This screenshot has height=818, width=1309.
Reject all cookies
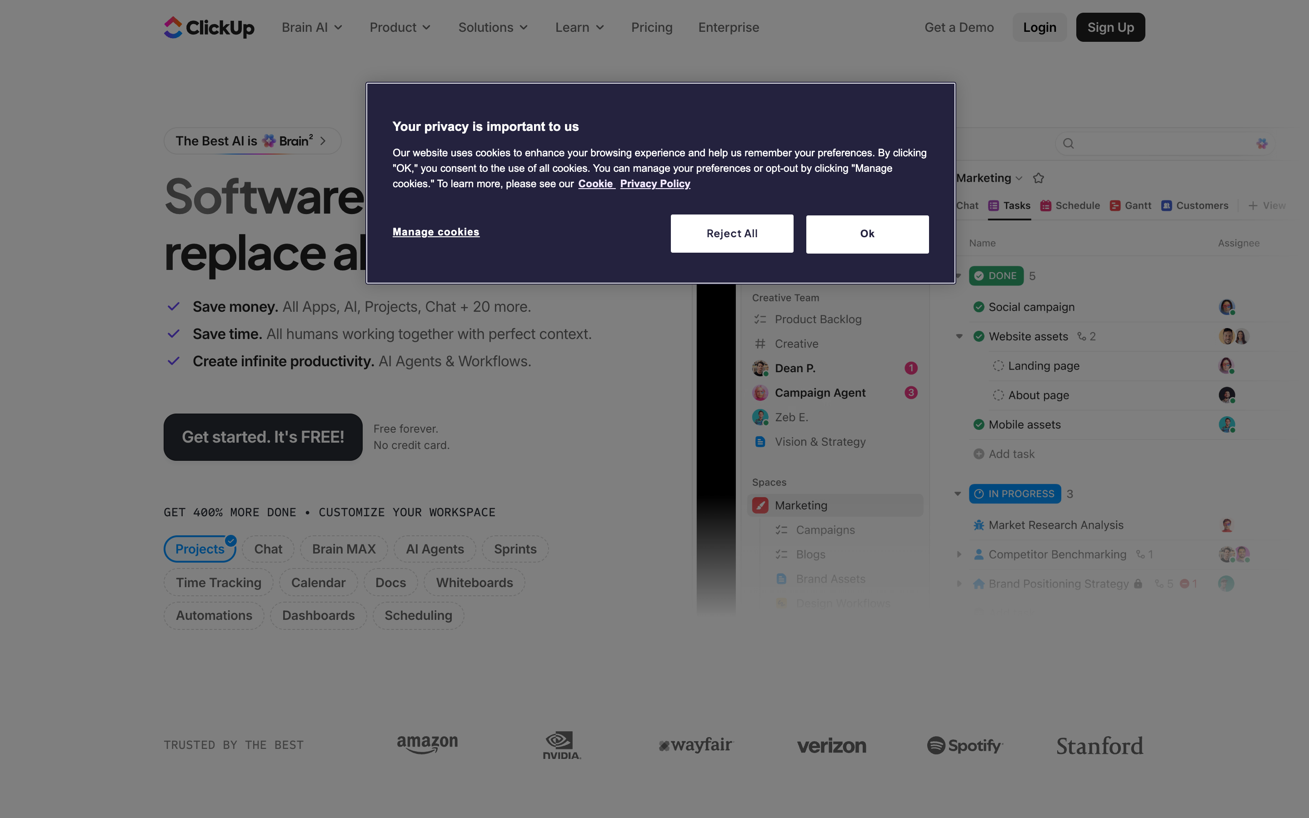[x=732, y=233]
